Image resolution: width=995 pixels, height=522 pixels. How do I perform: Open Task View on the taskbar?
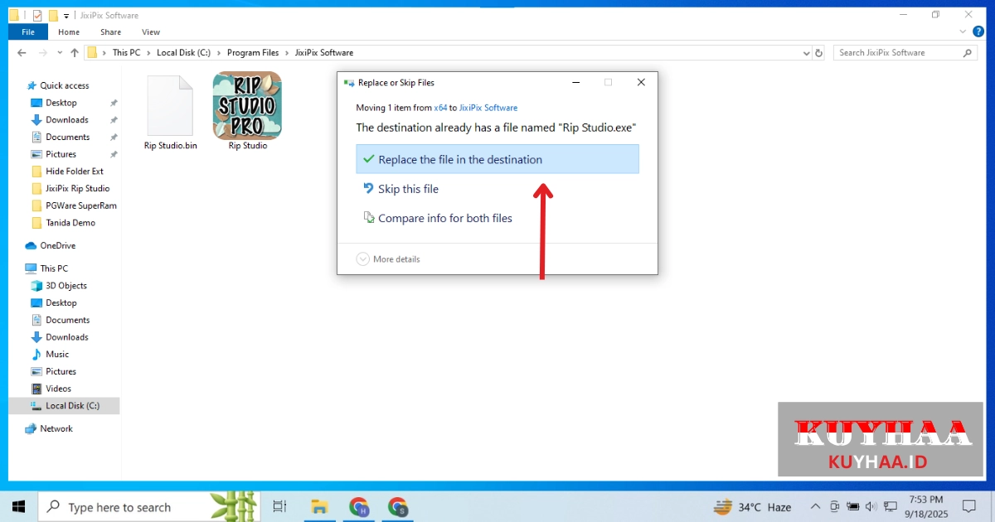coord(279,506)
